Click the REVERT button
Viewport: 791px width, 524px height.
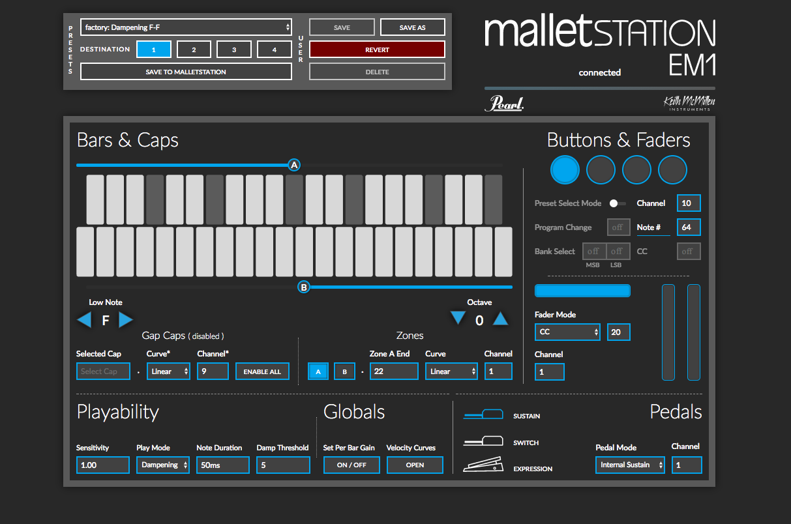[x=378, y=50]
